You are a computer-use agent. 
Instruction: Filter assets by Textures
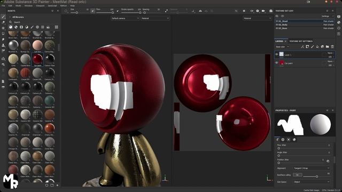point(43,27)
